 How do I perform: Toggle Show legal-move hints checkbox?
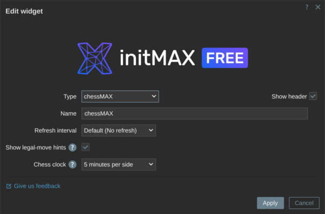[x=86, y=147]
